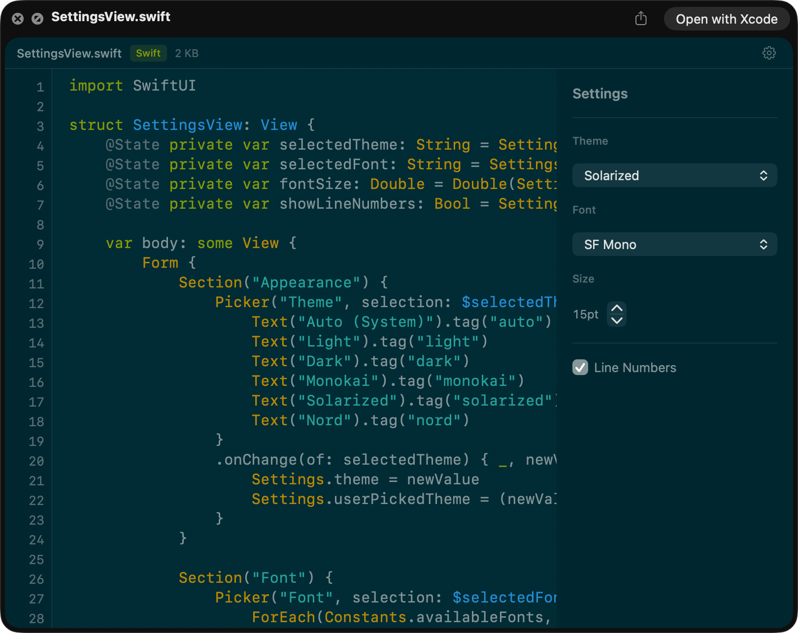Image resolution: width=798 pixels, height=633 pixels.
Task: Click the exit full view circle icon
Action: (37, 19)
